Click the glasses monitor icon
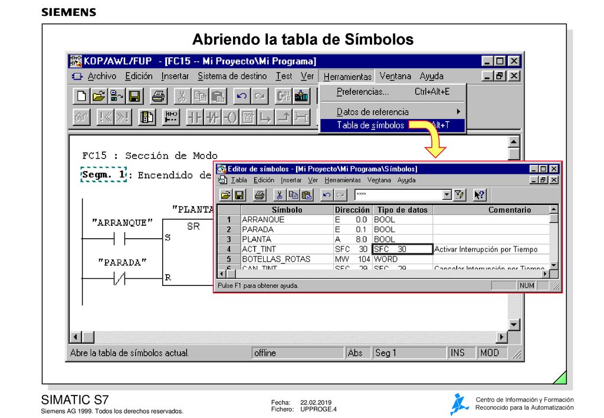 [x=81, y=117]
